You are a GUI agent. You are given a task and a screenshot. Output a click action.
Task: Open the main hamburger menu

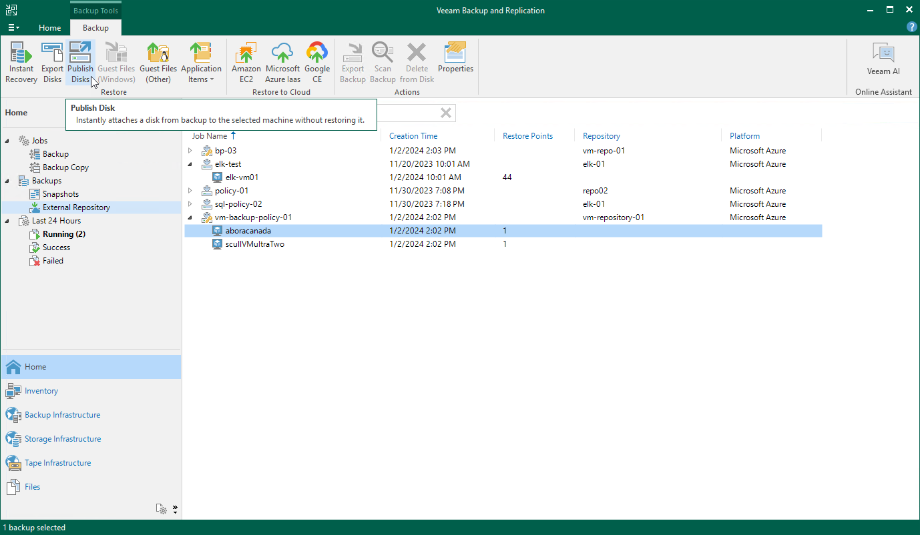[13, 27]
